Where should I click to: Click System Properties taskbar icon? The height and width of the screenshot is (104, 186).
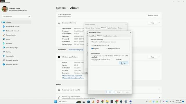click(x=130, y=101)
